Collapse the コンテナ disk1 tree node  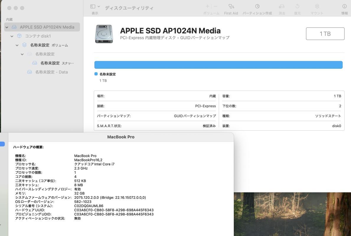[x=12, y=36]
